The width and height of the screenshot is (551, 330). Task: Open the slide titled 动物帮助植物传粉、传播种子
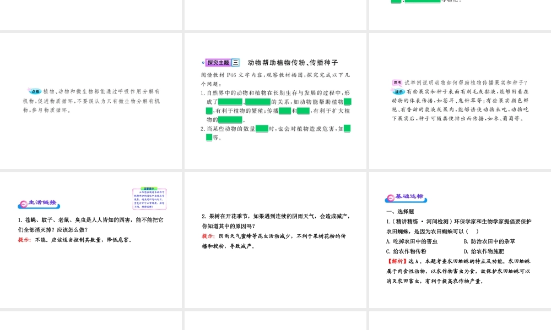[x=275, y=101]
